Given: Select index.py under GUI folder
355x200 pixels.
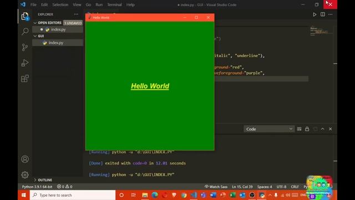Looking at the screenshot, I should (x=58, y=43).
